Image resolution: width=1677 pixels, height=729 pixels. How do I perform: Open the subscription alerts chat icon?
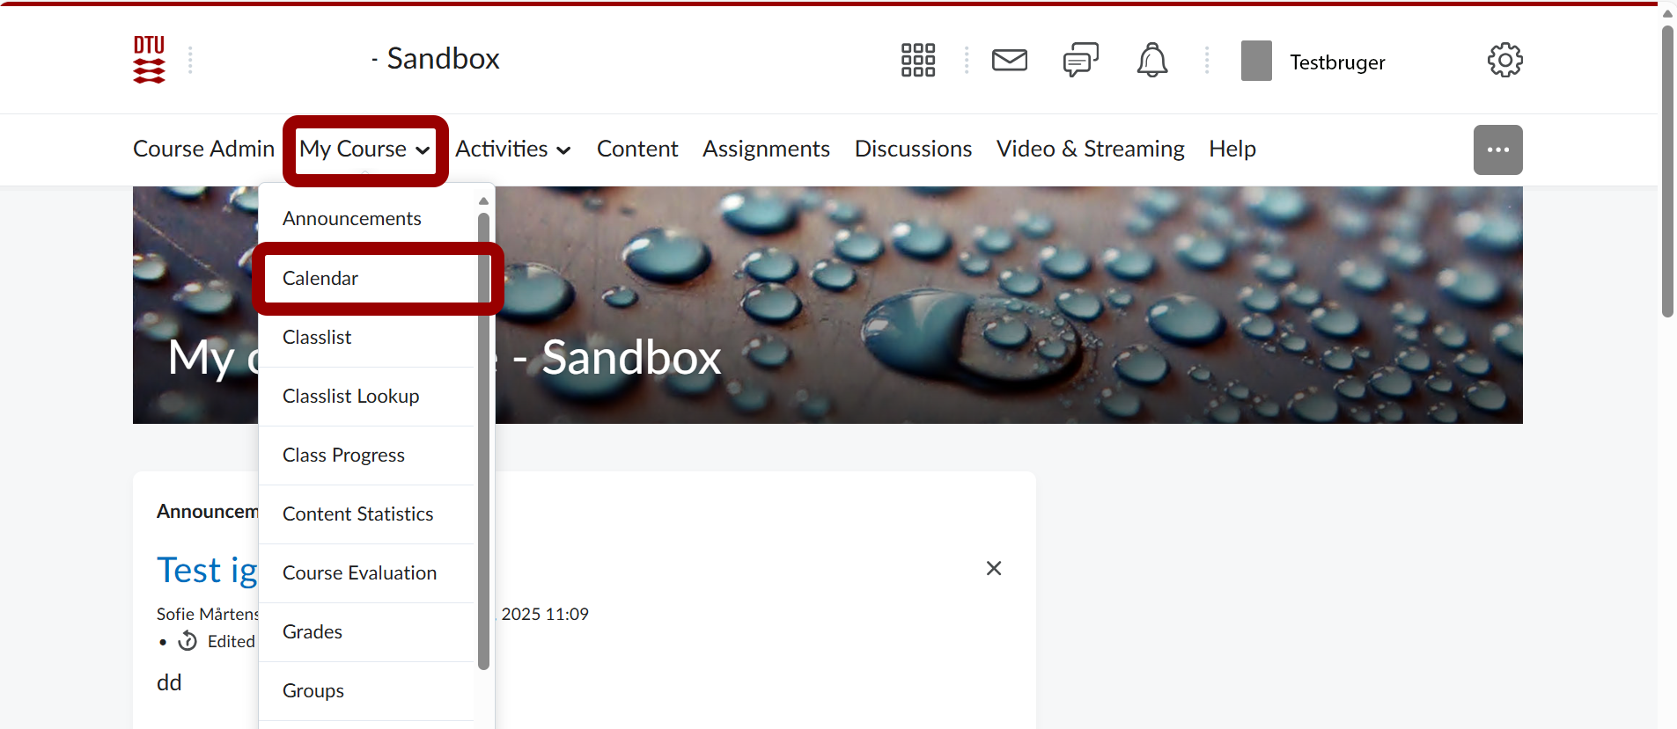tap(1080, 60)
